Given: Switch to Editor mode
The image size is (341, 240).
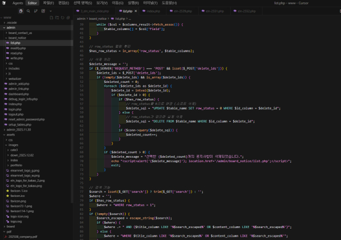Looking at the screenshot, I should tap(32, 3).
